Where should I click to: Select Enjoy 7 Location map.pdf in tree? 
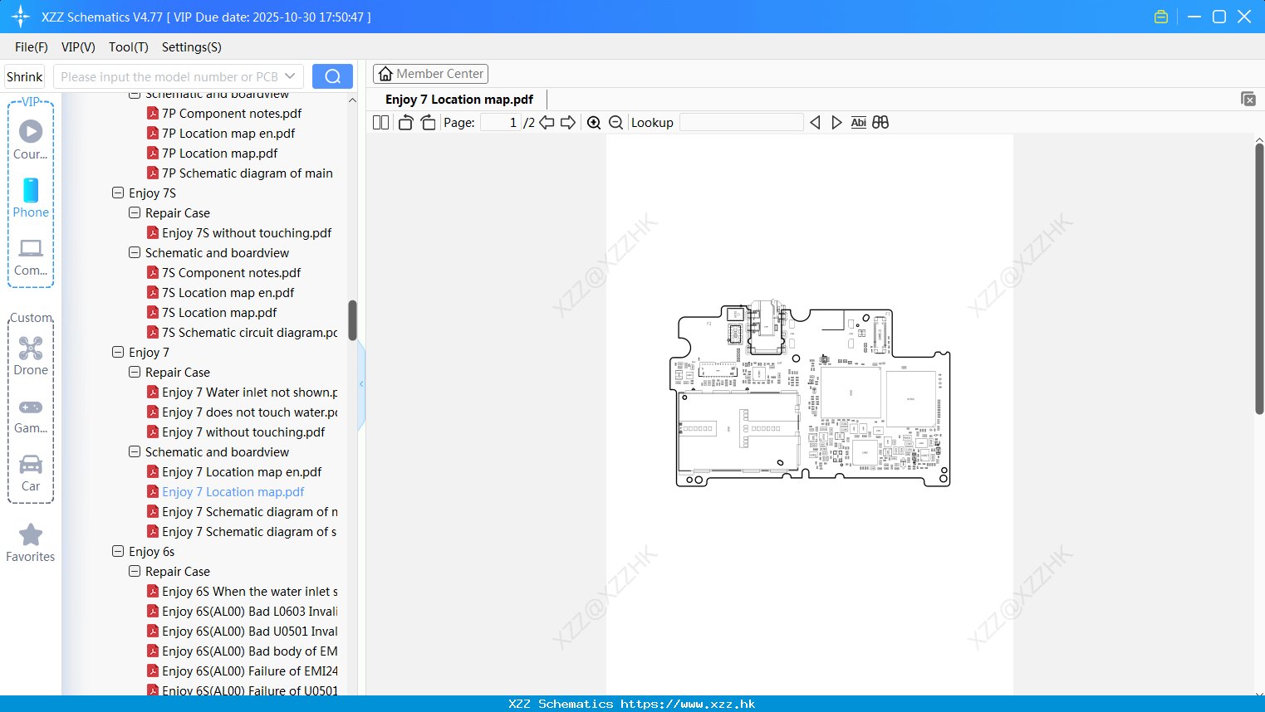click(x=233, y=491)
